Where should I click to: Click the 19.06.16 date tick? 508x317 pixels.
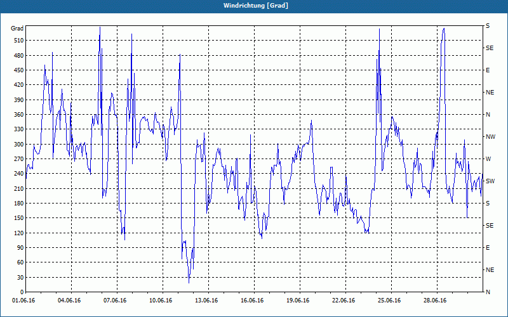point(298,301)
